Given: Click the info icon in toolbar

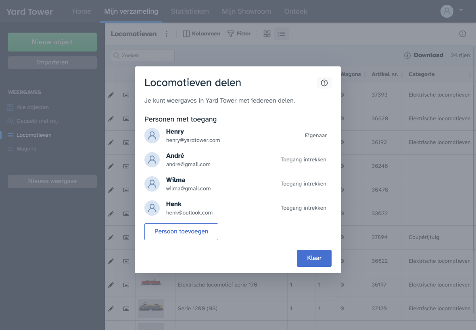Looking at the screenshot, I should (x=463, y=34).
